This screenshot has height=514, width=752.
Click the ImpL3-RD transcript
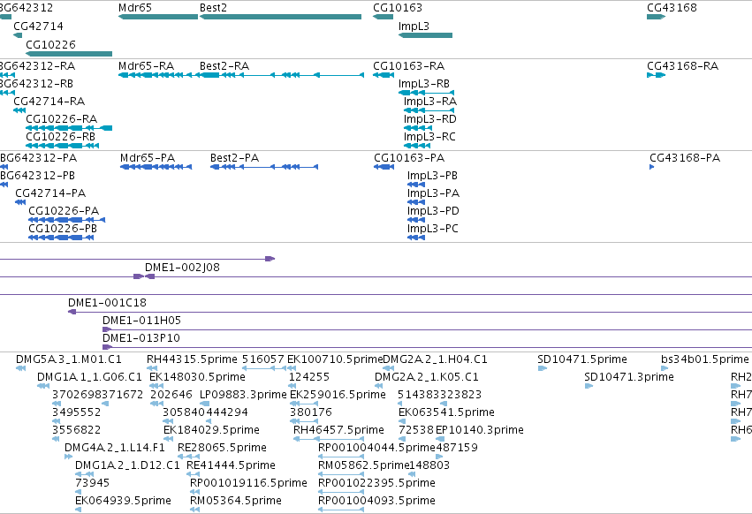418,128
